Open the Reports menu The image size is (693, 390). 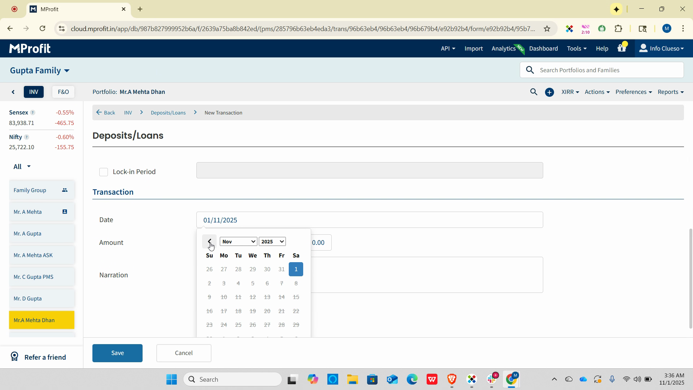coord(670,92)
